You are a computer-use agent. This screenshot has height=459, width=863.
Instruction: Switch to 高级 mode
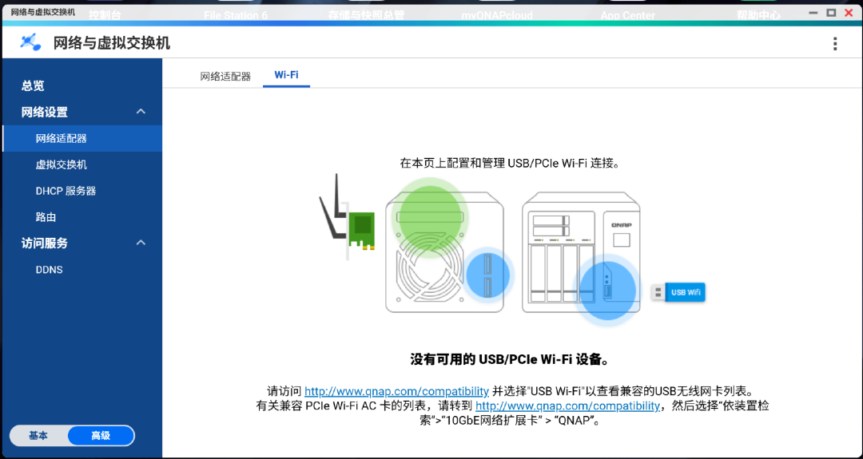point(101,435)
